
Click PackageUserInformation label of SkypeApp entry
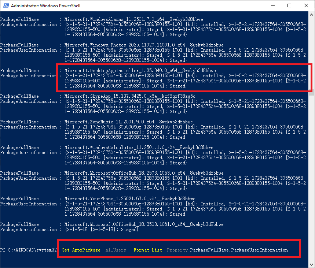(x=29, y=101)
